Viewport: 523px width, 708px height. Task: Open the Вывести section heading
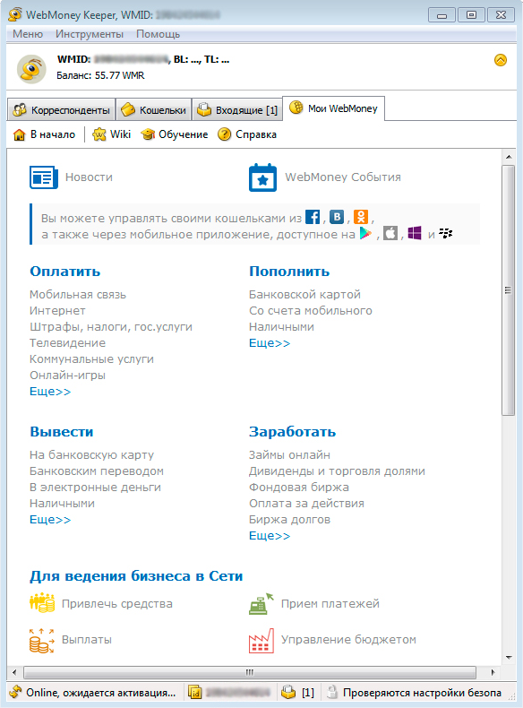coord(62,432)
